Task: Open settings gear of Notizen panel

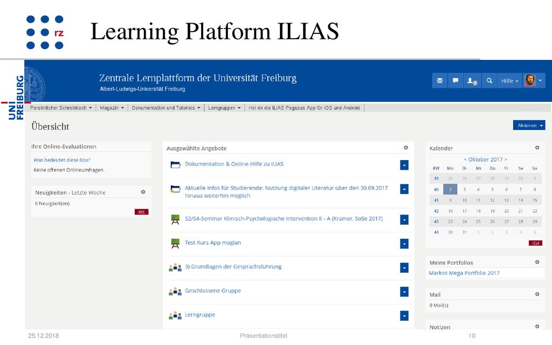Action: click(537, 327)
